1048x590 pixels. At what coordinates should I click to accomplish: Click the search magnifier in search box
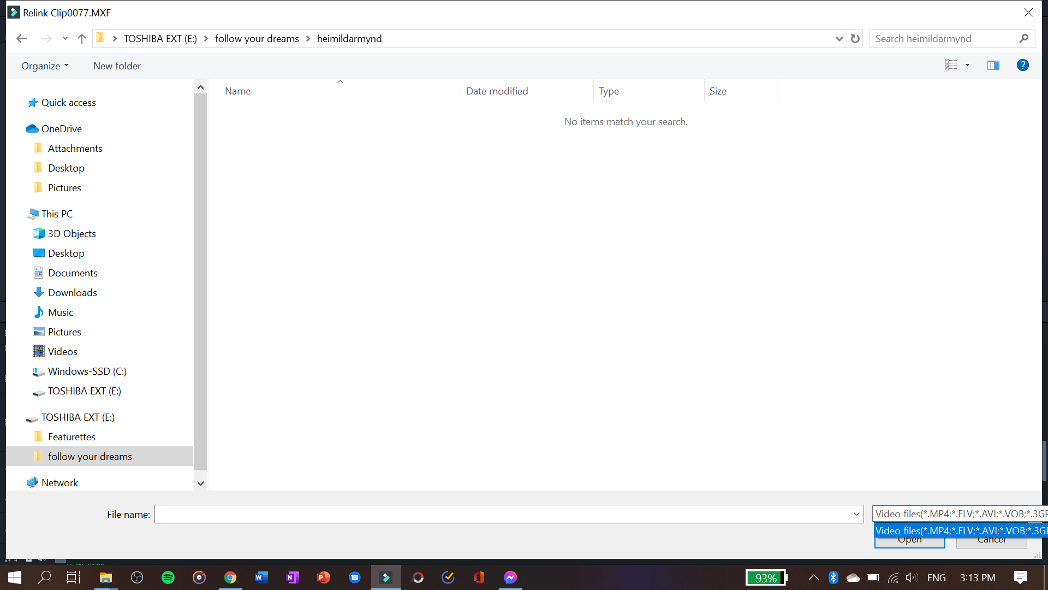coord(1023,38)
